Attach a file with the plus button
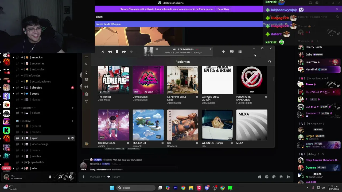Viewport: 342px width, 192px height. tap(84, 177)
